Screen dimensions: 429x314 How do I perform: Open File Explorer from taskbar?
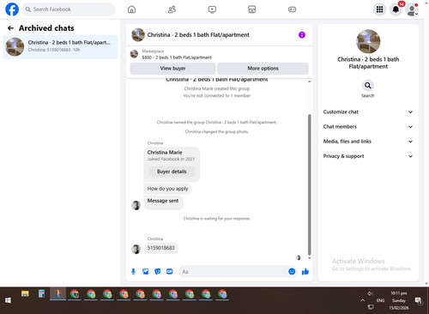click(x=25, y=294)
